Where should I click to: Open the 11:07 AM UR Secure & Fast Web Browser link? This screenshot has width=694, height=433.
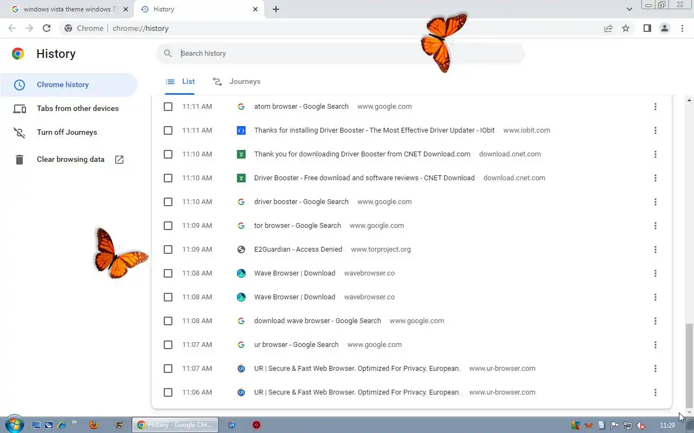[x=357, y=368]
